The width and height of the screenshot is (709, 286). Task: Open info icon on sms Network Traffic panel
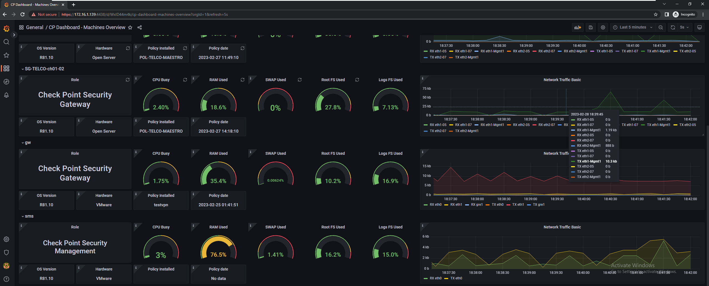(x=423, y=226)
